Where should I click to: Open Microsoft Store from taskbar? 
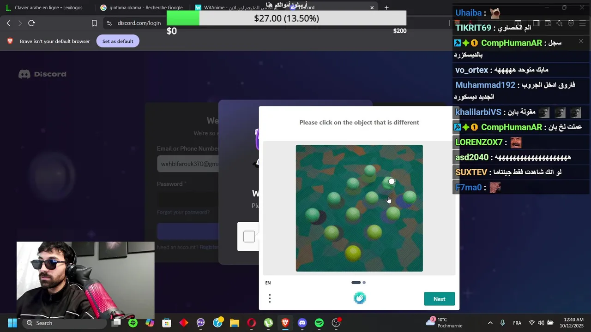point(167,323)
